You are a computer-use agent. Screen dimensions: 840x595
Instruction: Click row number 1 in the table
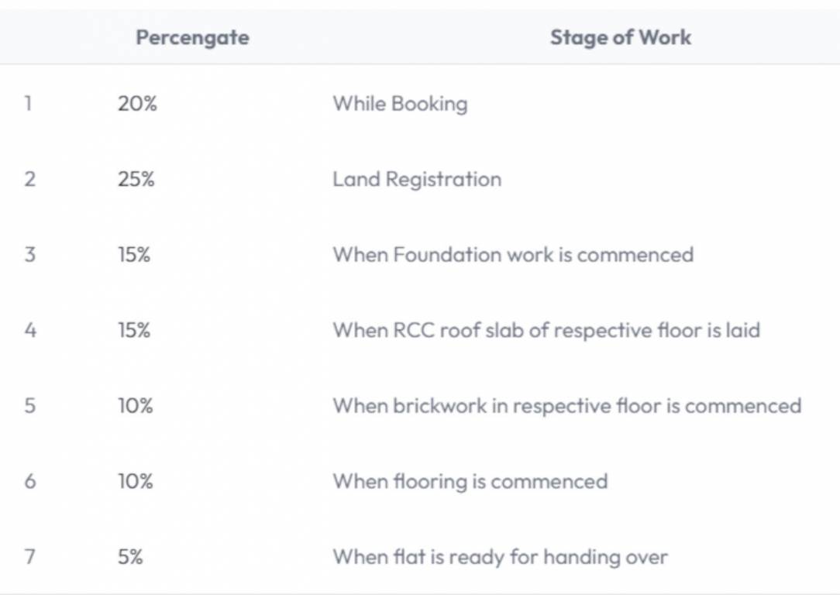28,104
